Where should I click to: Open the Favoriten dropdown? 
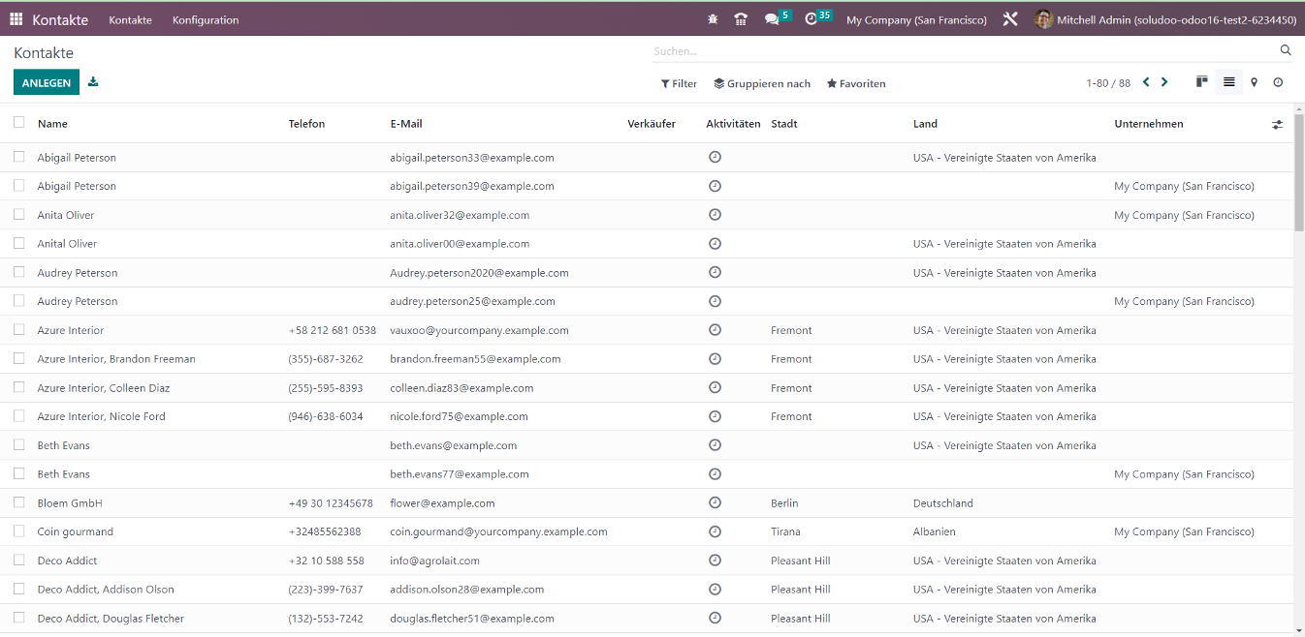tap(856, 84)
